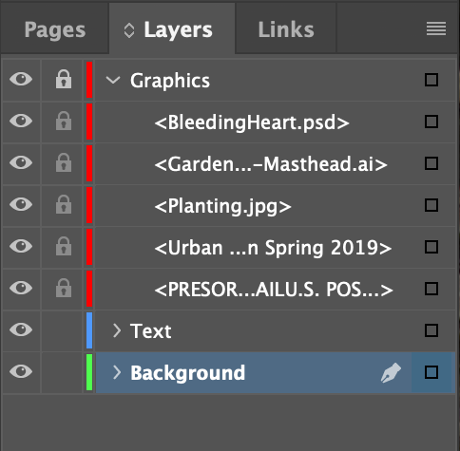
Task: Select the Urban Spring 2019 item
Action: tap(273, 248)
